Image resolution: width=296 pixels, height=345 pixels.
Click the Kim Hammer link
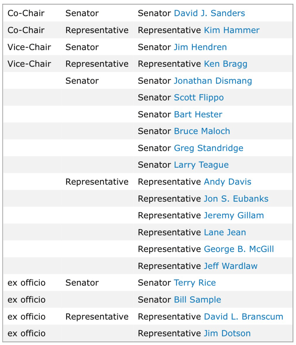click(231, 30)
